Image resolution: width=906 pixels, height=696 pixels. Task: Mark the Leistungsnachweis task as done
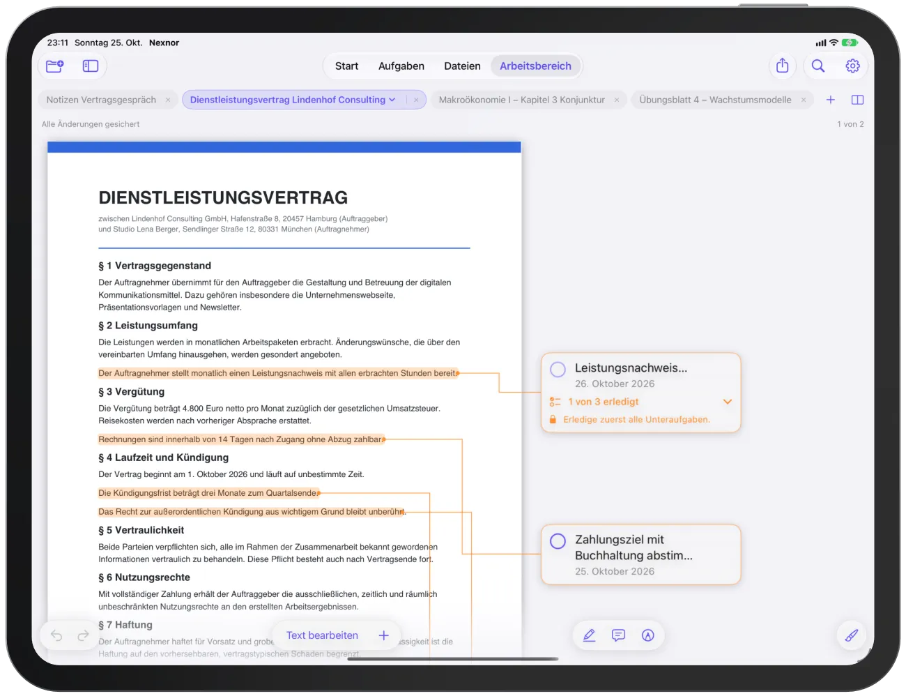[558, 369]
